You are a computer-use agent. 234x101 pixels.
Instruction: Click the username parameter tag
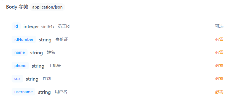pyautogui.click(x=23, y=92)
